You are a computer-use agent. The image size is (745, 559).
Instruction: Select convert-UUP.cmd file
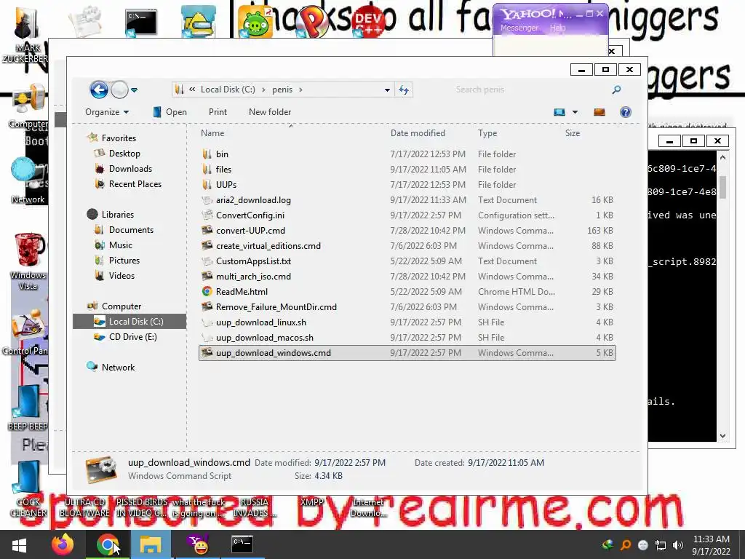407,231
